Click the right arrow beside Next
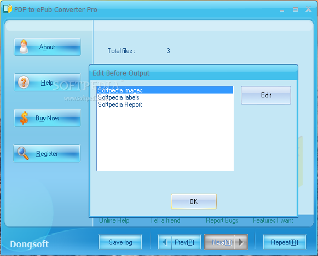The image size is (318, 256). [241, 242]
